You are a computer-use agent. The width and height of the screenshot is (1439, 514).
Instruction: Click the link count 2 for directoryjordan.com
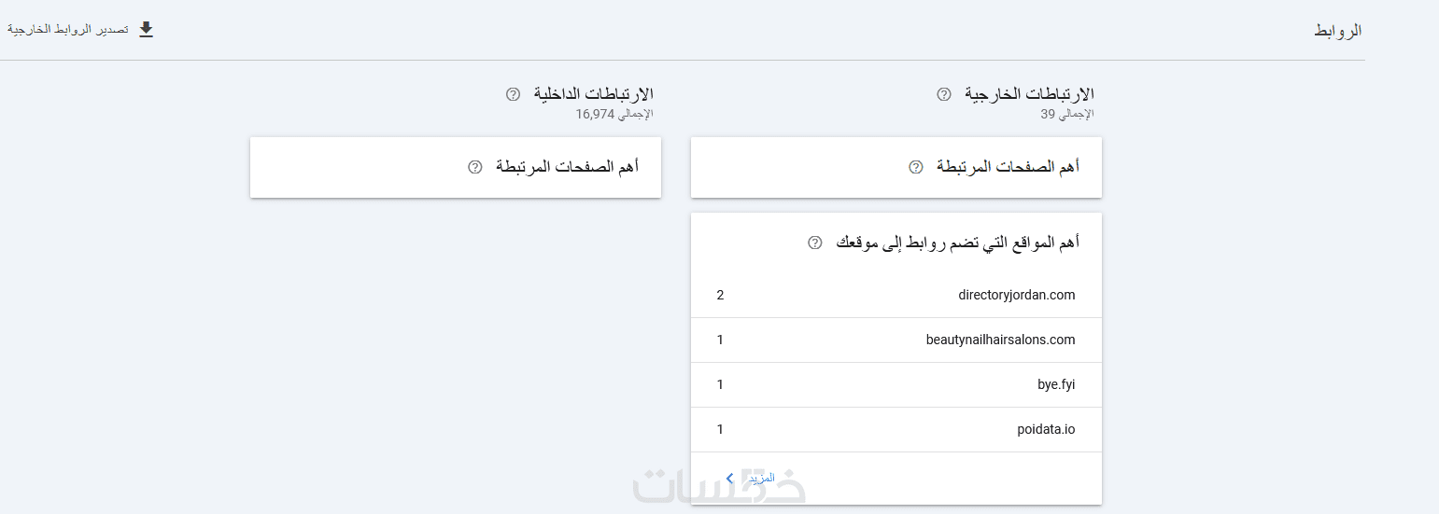[720, 295]
